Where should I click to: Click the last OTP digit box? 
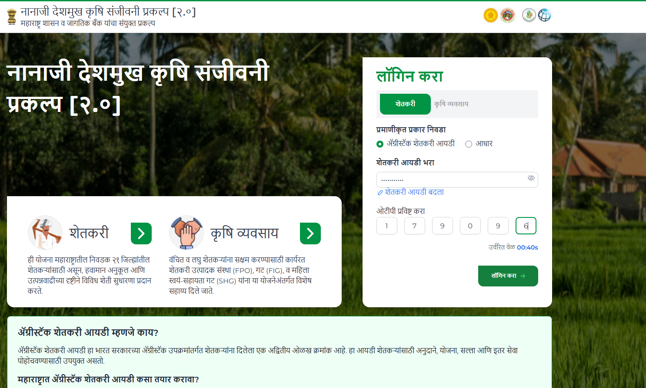(526, 226)
